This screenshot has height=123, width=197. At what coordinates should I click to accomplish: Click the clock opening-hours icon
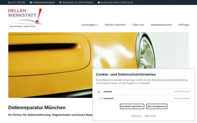pos(99,3)
